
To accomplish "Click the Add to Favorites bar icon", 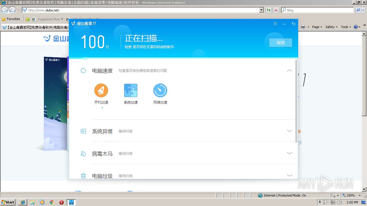I will [x=28, y=19].
